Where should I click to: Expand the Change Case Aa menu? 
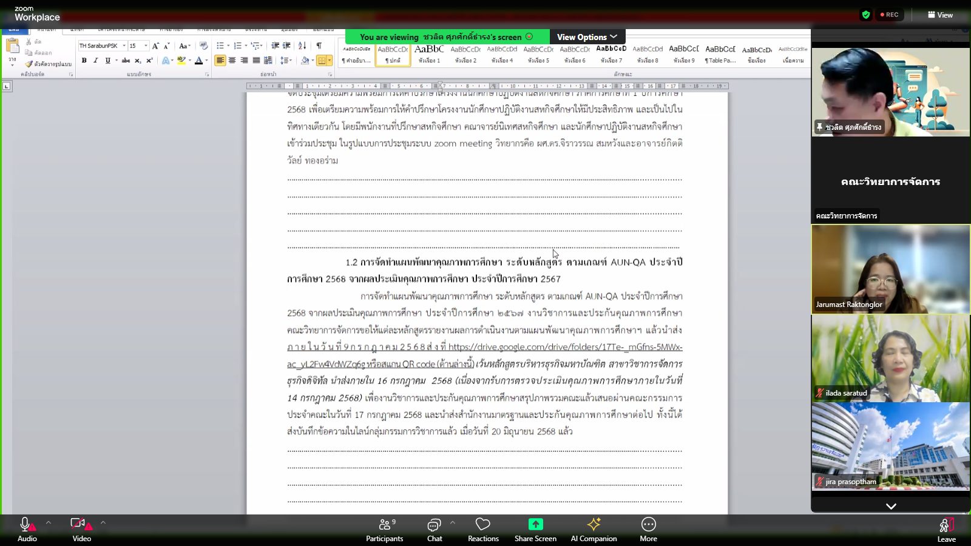point(184,45)
